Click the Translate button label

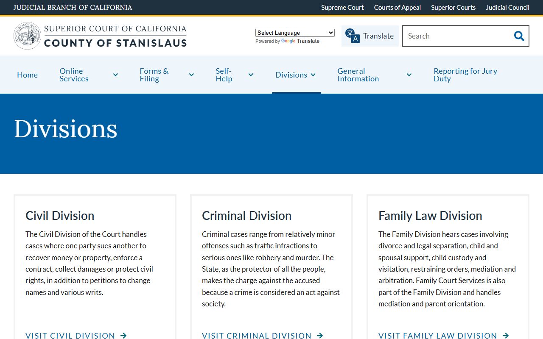(378, 36)
